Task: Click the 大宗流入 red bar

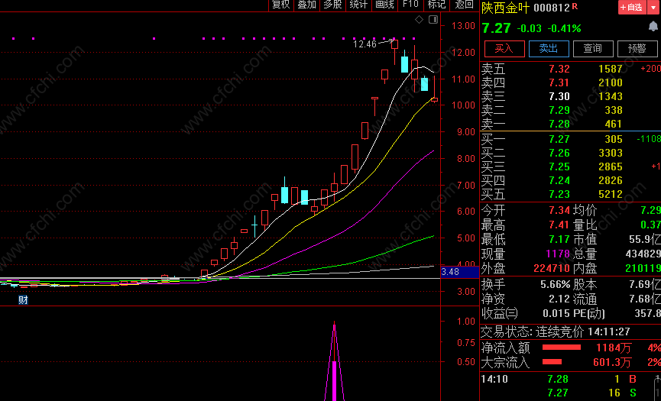Action: tap(552, 362)
